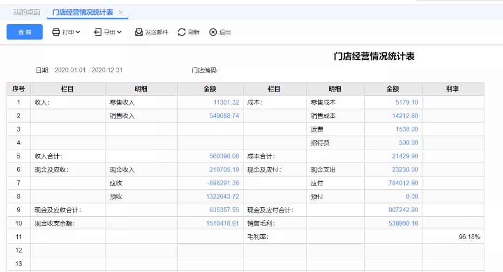
Task: Open 零售收入 amount 11301.32
Action: (226, 102)
